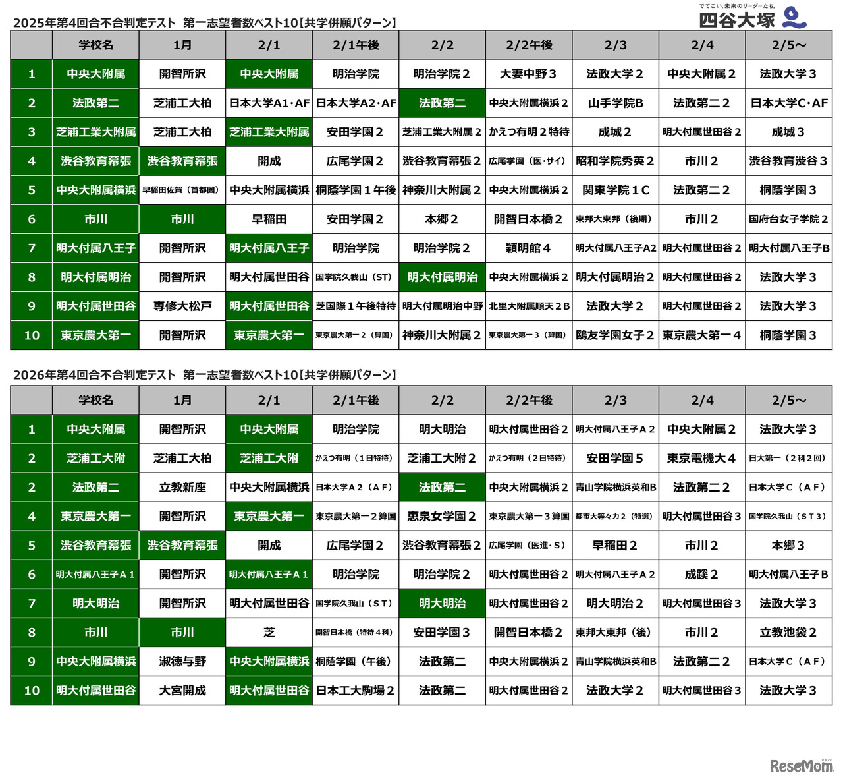Select the 本郷３ cell
Screen dimensions: 843x781
[789, 545]
